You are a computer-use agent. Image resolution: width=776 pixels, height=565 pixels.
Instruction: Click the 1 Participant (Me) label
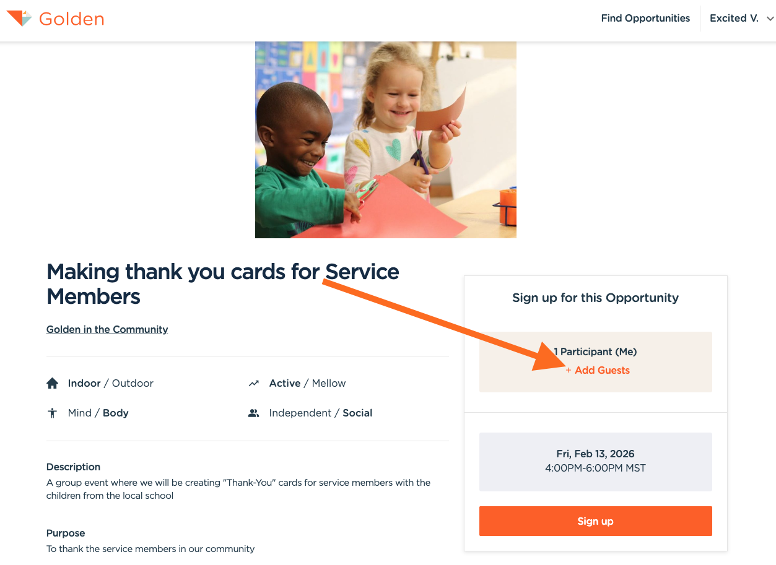click(595, 352)
